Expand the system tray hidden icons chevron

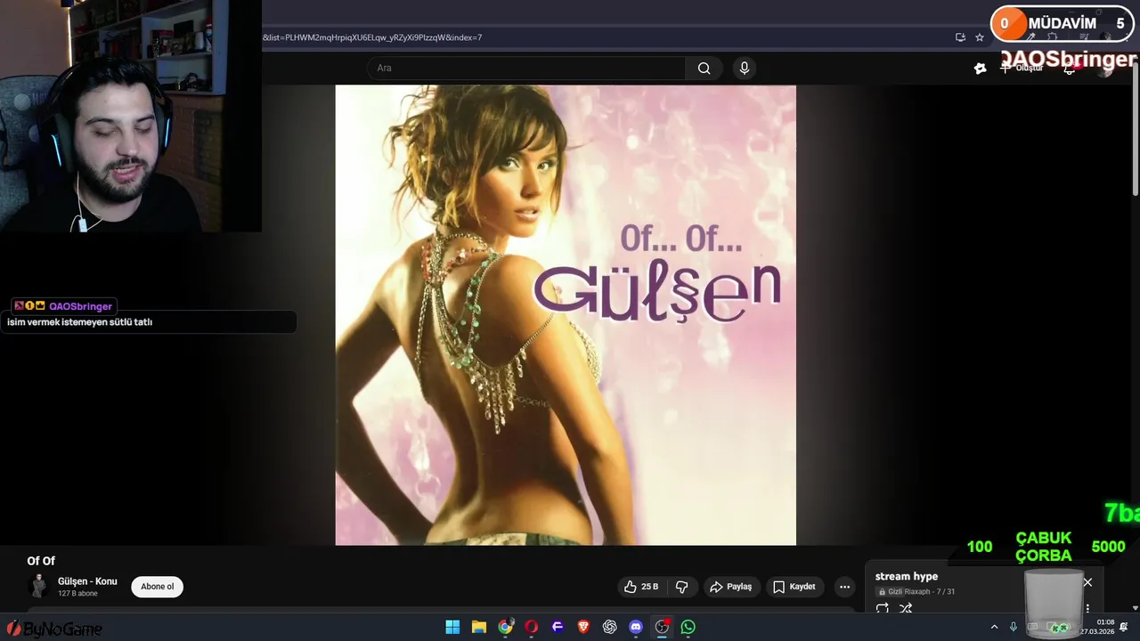pyautogui.click(x=994, y=627)
